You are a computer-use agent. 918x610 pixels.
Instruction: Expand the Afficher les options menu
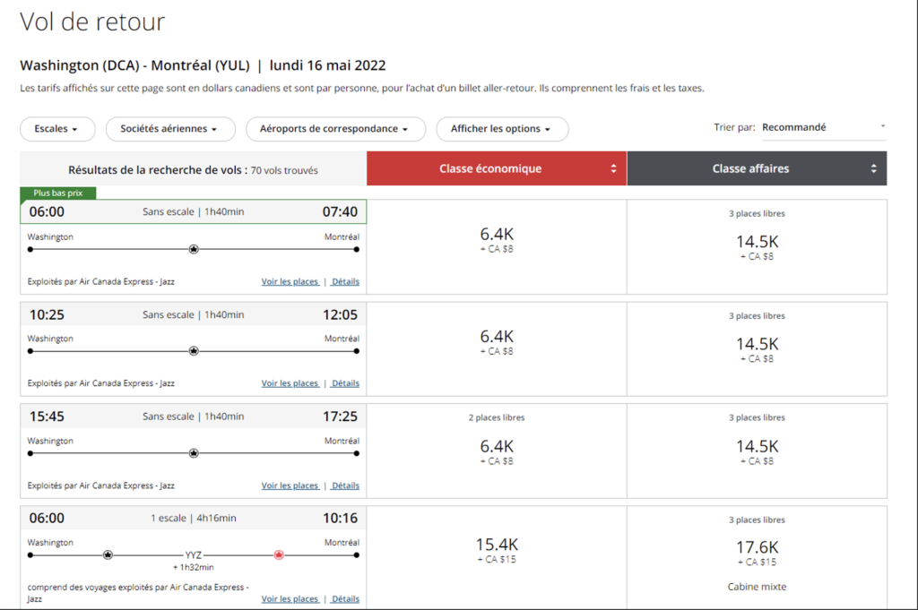[502, 129]
